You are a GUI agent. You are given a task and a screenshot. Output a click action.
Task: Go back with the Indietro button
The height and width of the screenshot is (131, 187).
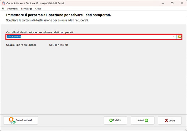(x=115, y=120)
